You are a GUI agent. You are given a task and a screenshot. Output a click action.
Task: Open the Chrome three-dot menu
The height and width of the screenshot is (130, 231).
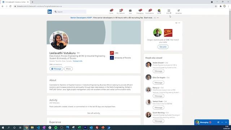click(228, 6)
